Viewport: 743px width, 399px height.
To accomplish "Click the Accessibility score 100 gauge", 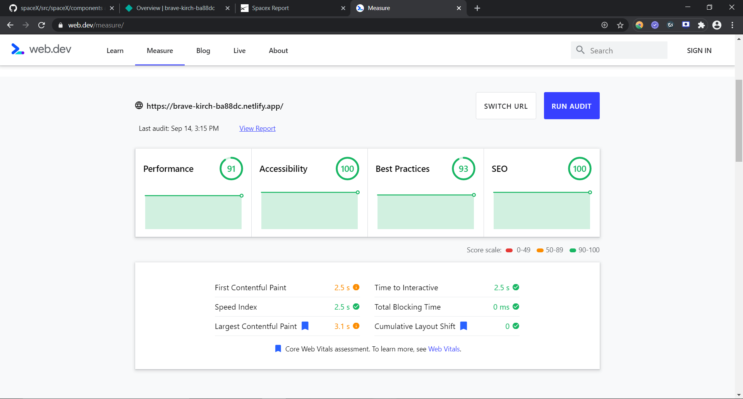I will click(347, 169).
